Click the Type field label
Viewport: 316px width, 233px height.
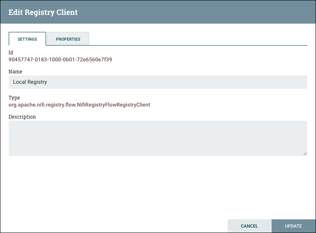pos(15,98)
